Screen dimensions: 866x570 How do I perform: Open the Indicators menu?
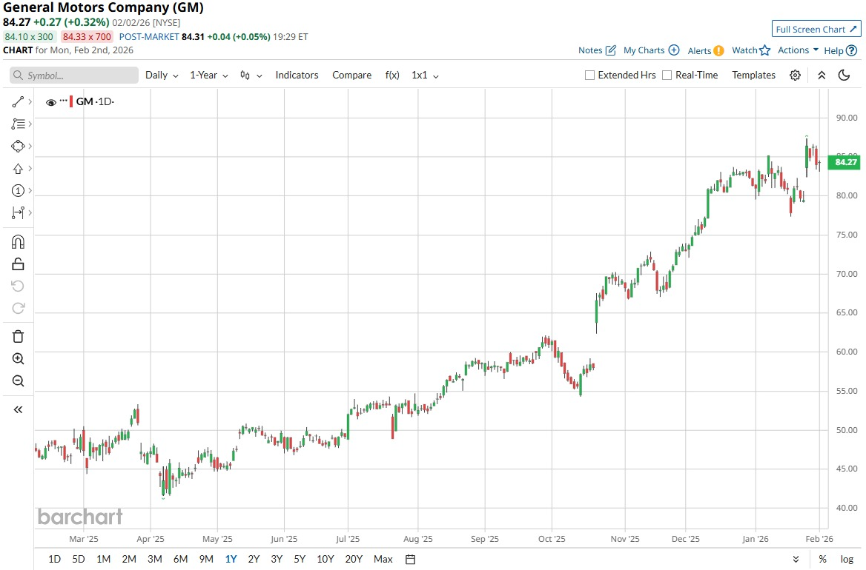click(x=297, y=76)
